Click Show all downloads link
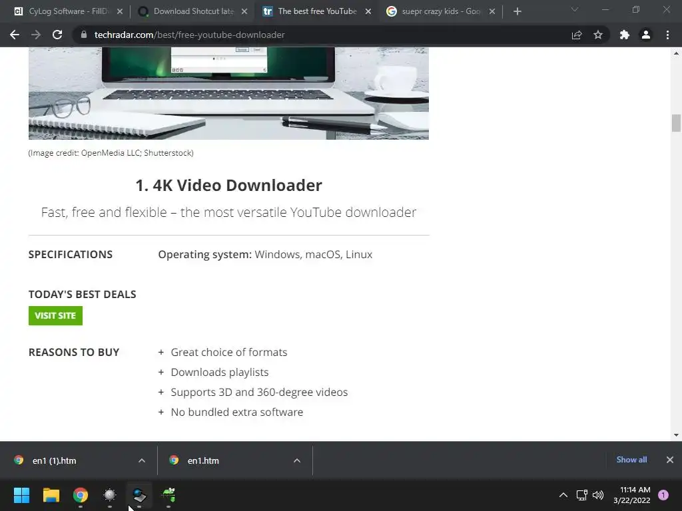This screenshot has width=682, height=511. (631, 460)
